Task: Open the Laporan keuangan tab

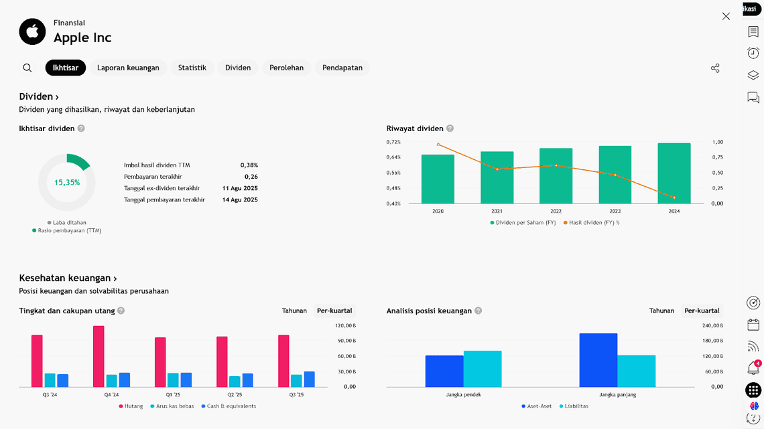Action: pos(128,68)
